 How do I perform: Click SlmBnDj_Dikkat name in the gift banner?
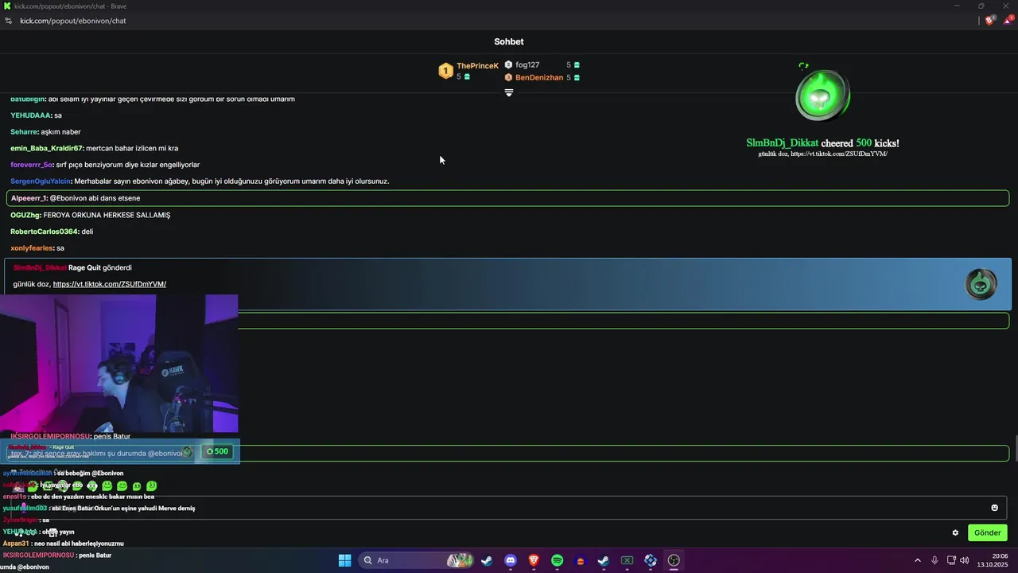click(40, 267)
